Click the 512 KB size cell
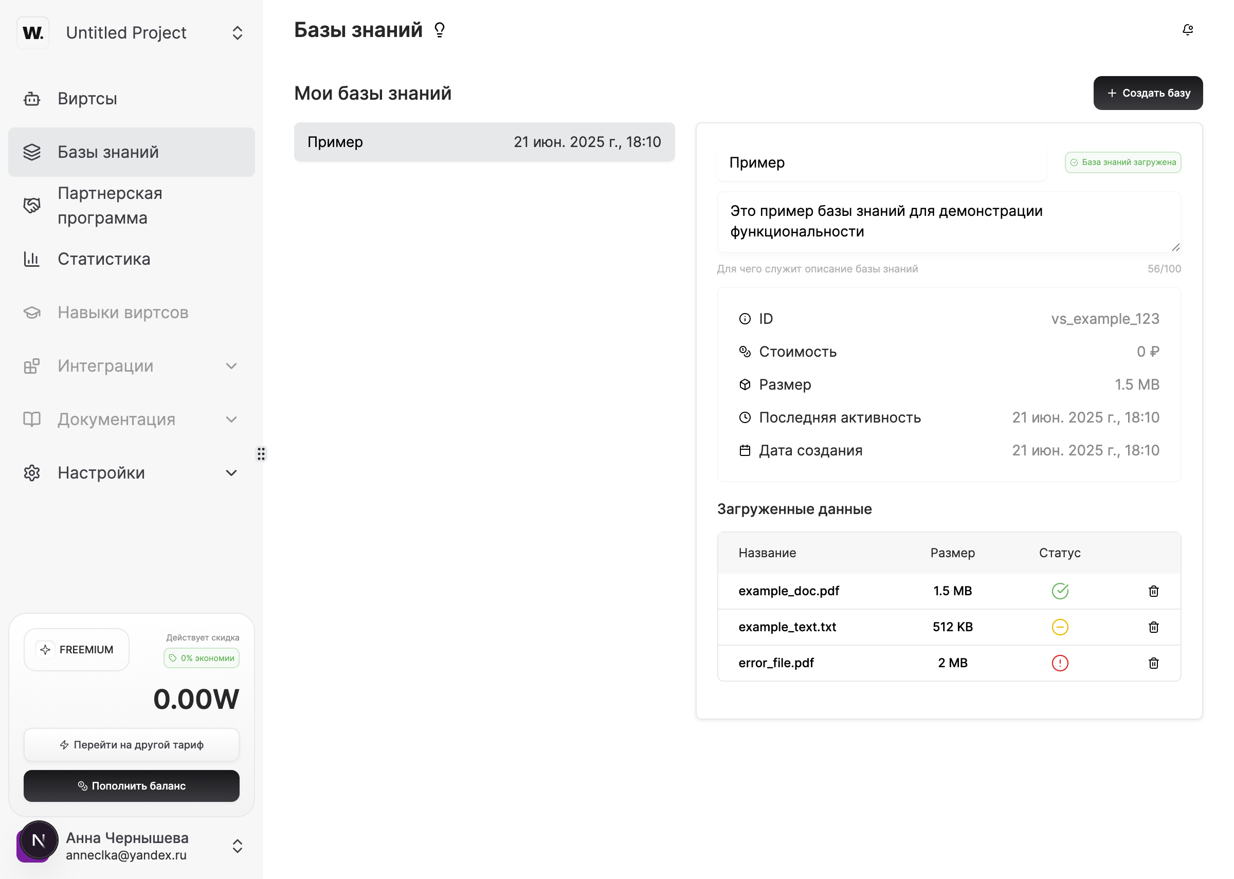The width and height of the screenshot is (1234, 879). pyautogui.click(x=953, y=627)
